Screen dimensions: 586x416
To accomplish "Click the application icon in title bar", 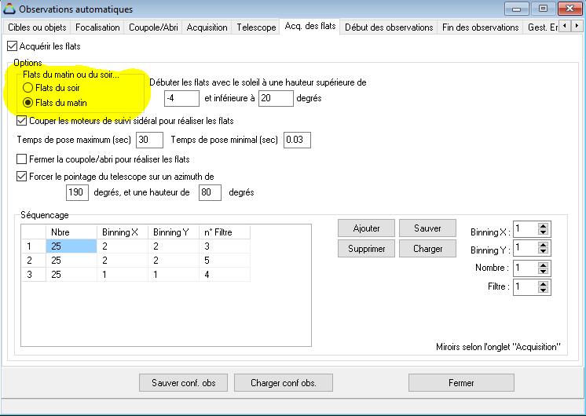I will [x=10, y=9].
